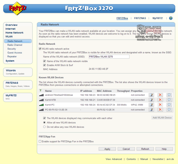Viewport: 178px width, 164px height.
Task: Open the Internet menu section
Action: 10,29
